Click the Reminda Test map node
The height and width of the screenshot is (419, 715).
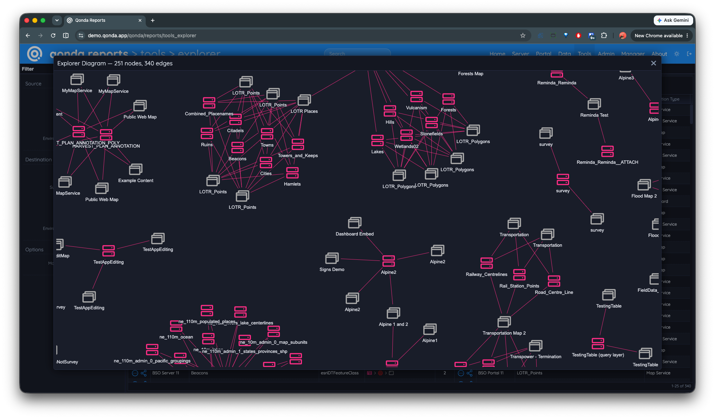click(594, 104)
